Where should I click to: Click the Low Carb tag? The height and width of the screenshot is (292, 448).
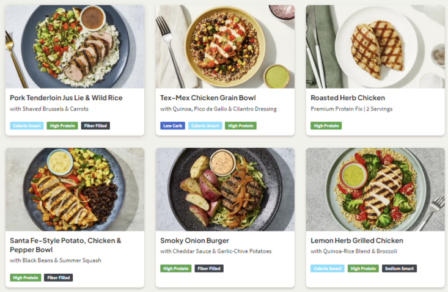point(172,126)
